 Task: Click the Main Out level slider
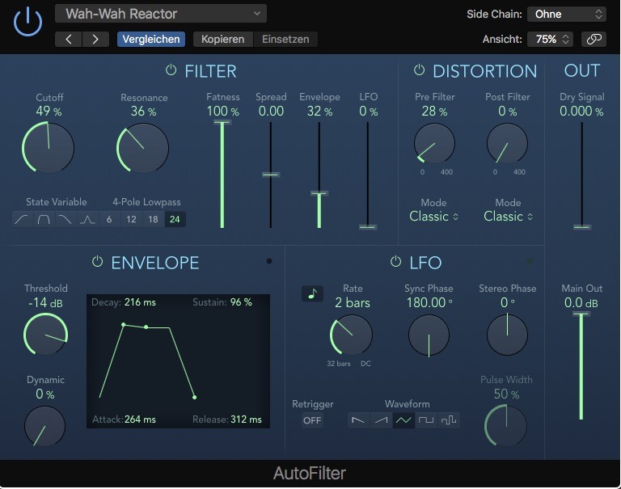point(581,364)
